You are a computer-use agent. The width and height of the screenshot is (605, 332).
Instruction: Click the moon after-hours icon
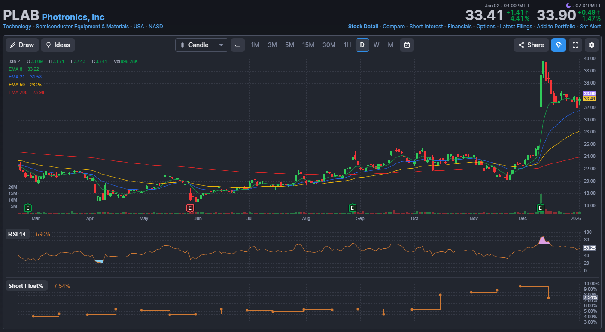569,5
